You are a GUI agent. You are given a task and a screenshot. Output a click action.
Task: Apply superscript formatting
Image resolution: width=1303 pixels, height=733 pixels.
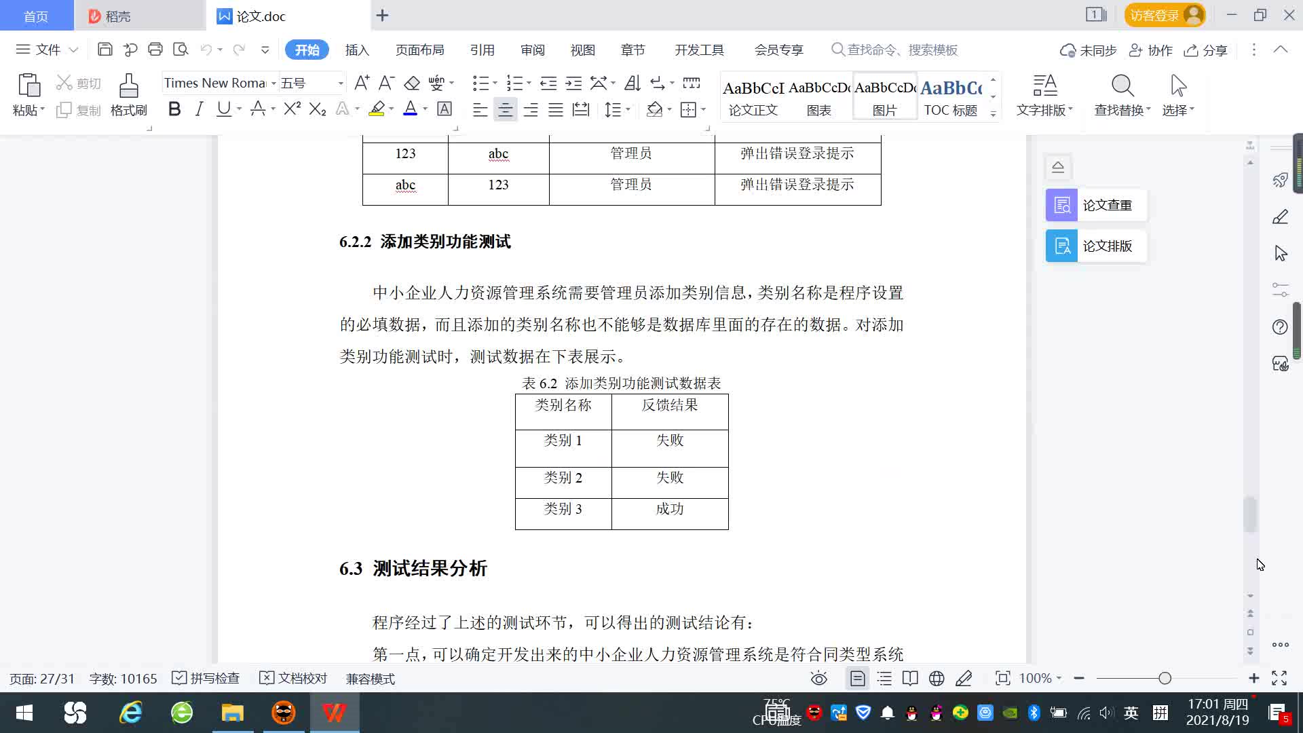292,109
